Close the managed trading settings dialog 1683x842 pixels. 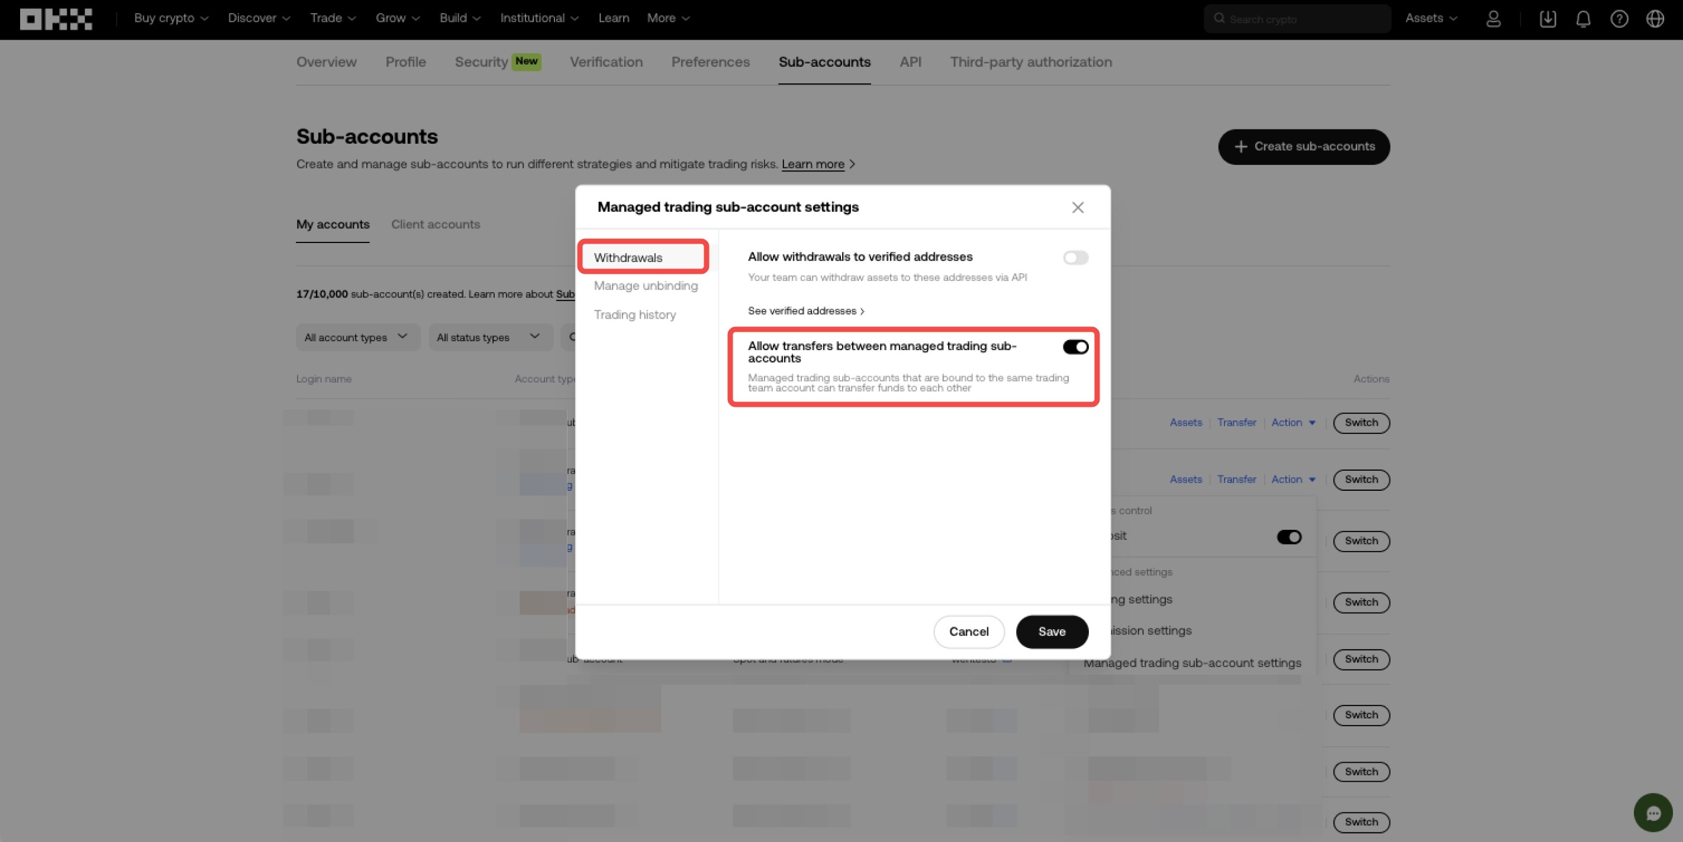(1078, 208)
